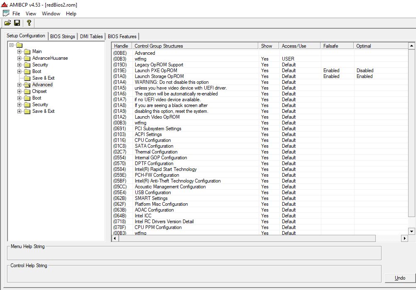Click the Optimal column header
Viewport: 416px width, 290px height.
click(x=381, y=46)
